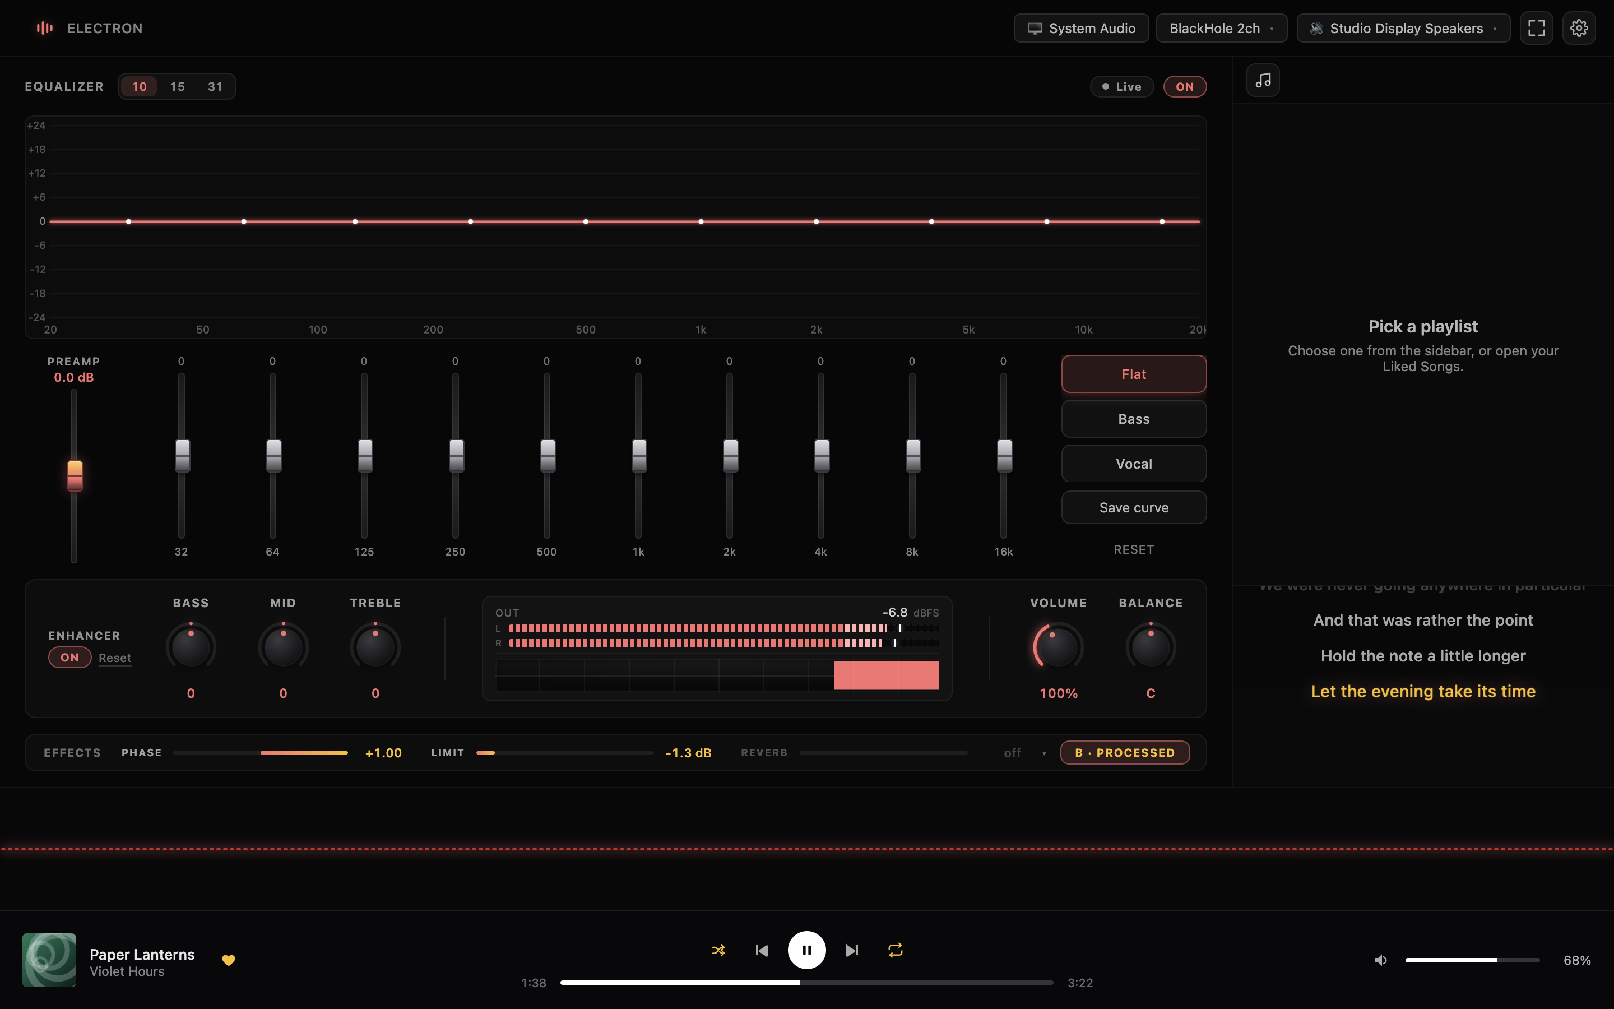Viewport: 1614px width, 1009px height.
Task: Click the 8k band slider handle
Action: [913, 456]
